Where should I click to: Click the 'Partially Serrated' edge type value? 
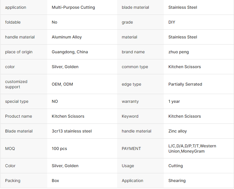pos(185,84)
